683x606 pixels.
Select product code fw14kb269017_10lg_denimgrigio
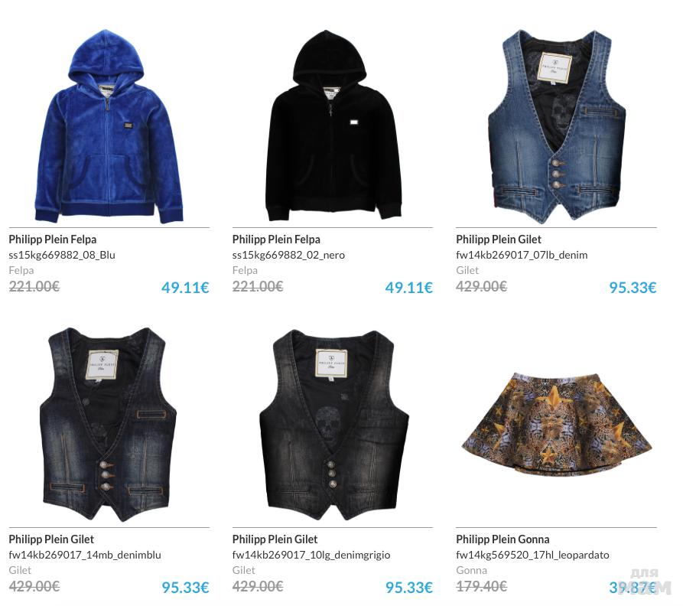point(311,555)
